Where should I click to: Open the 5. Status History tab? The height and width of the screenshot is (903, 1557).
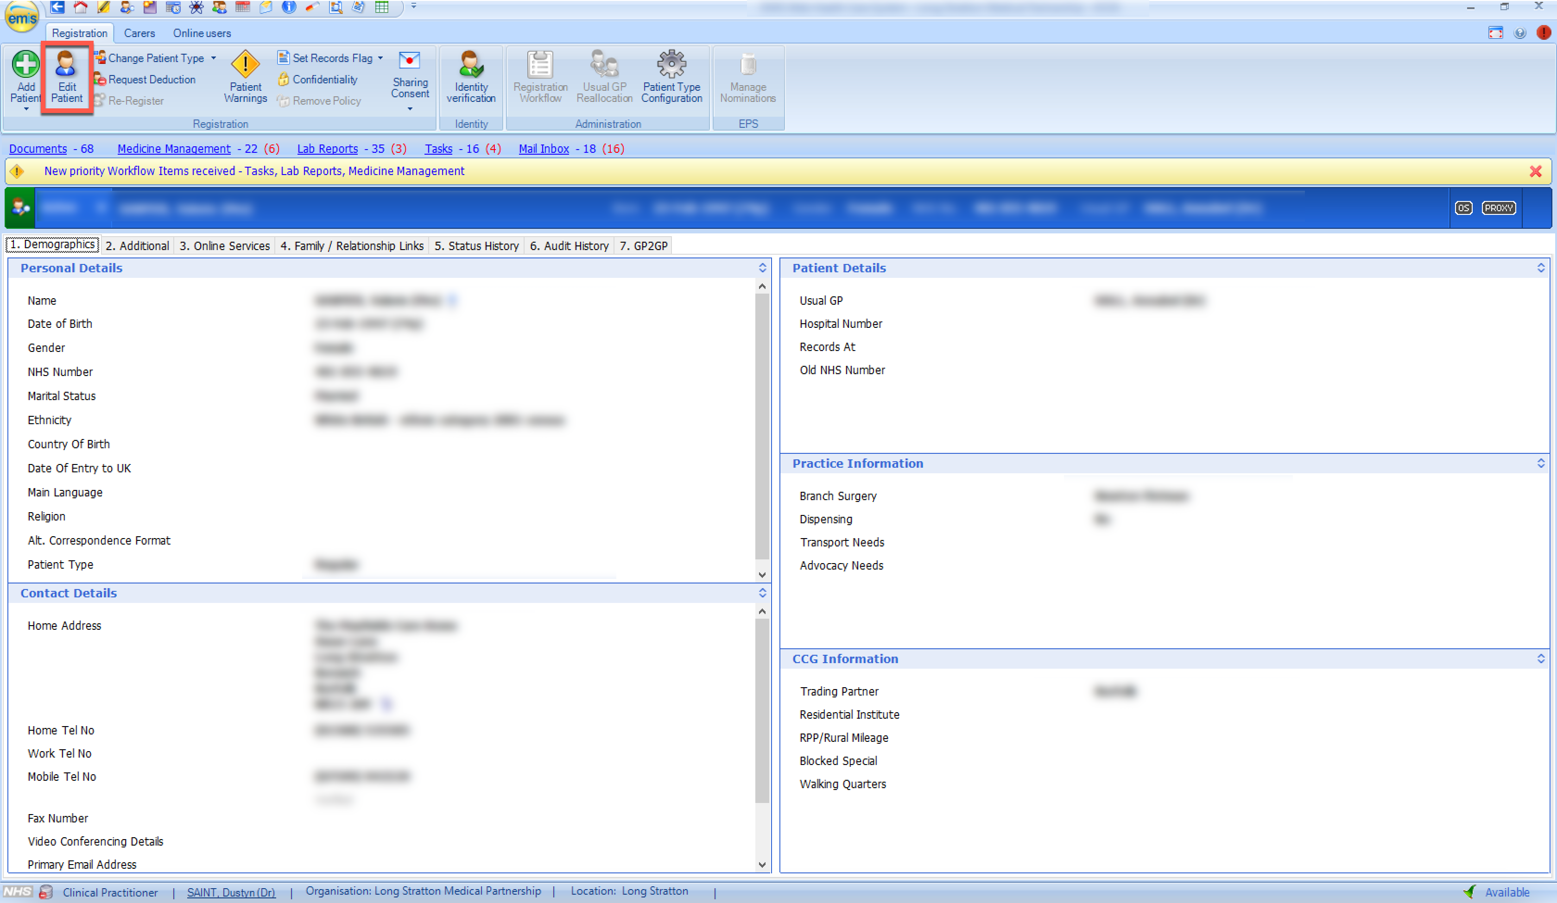(476, 246)
